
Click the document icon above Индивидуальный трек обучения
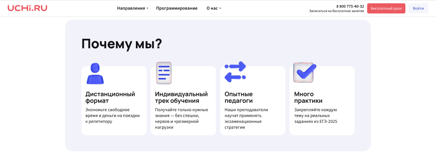(164, 73)
